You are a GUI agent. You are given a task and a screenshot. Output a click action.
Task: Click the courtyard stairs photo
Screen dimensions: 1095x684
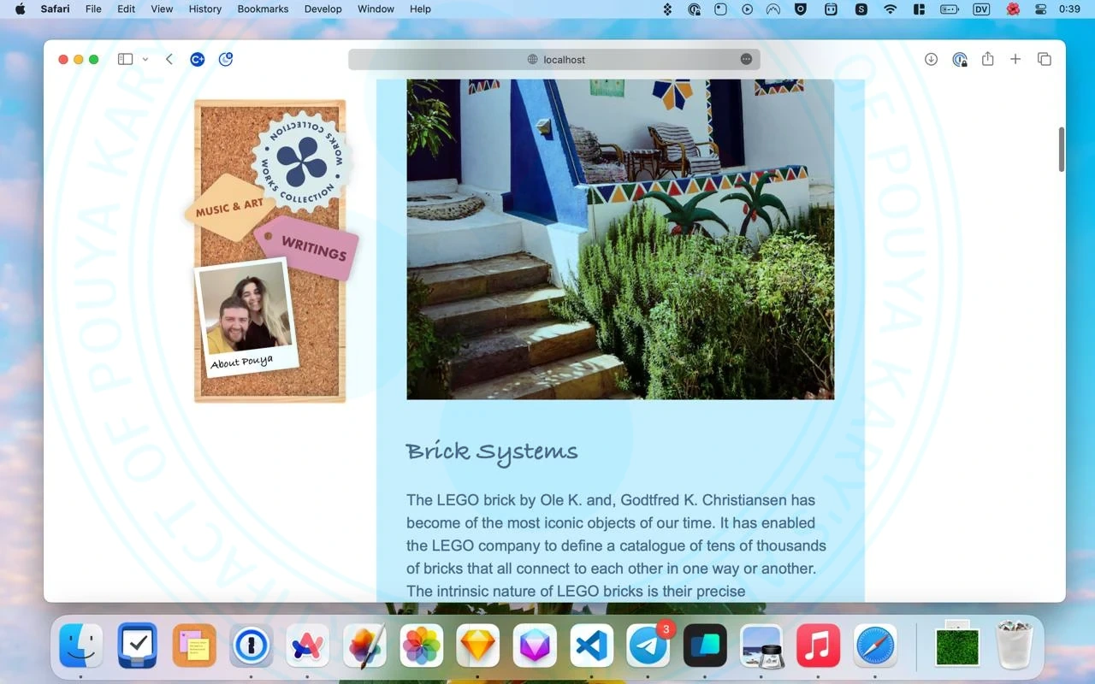pyautogui.click(x=620, y=239)
